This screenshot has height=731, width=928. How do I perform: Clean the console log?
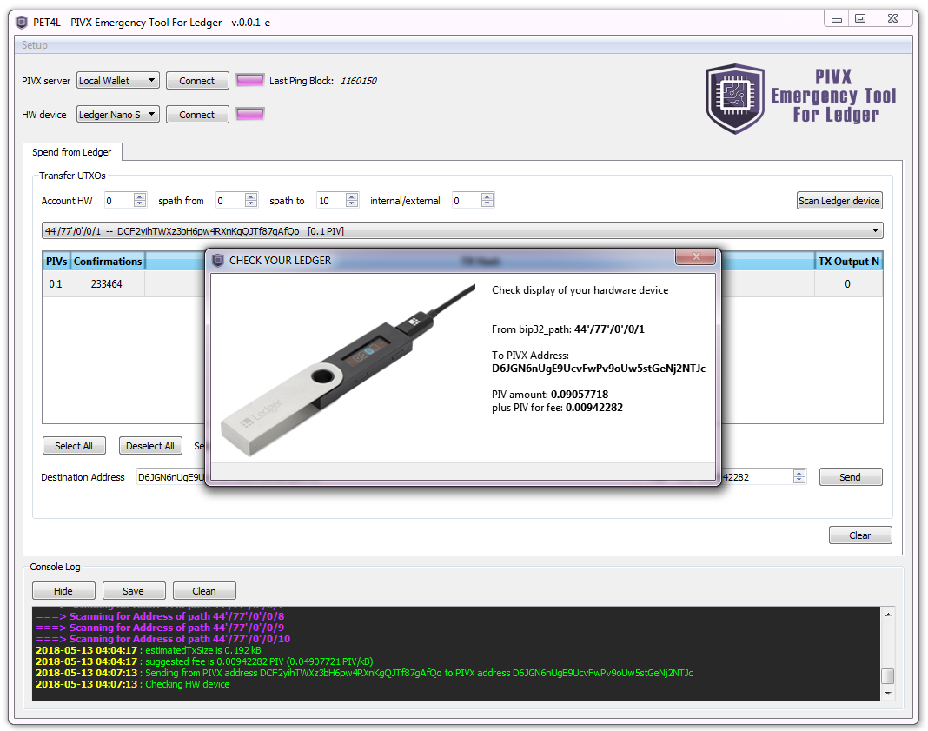tap(204, 591)
